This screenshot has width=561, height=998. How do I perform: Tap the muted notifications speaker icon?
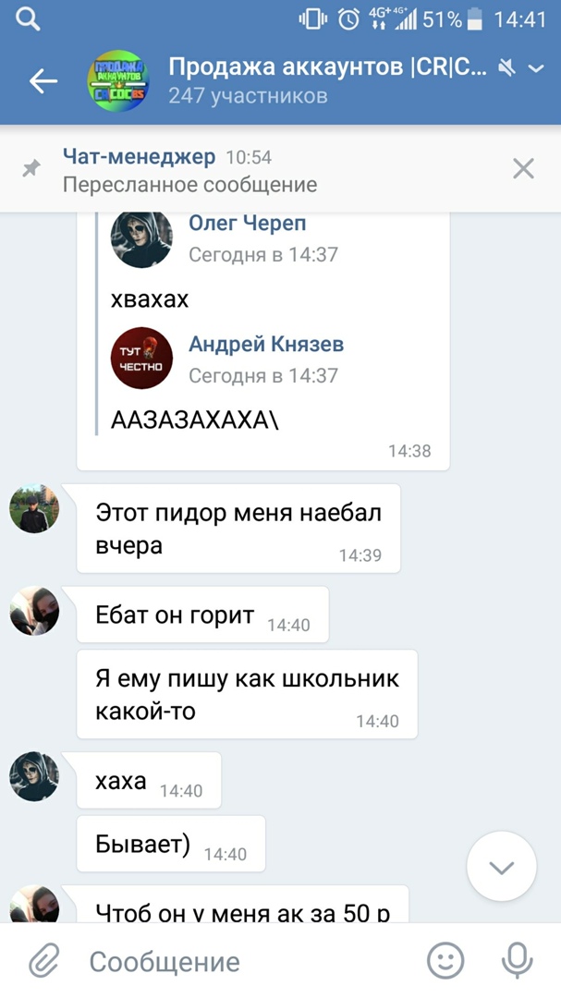tap(506, 67)
